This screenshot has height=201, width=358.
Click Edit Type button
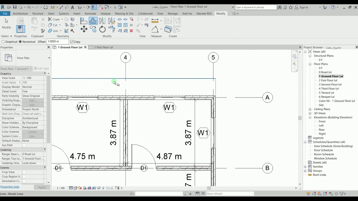click(x=41, y=68)
